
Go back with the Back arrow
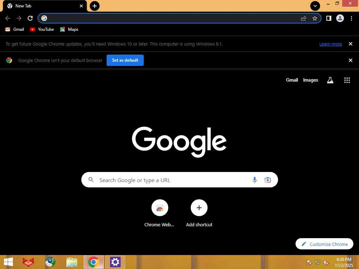click(8, 18)
